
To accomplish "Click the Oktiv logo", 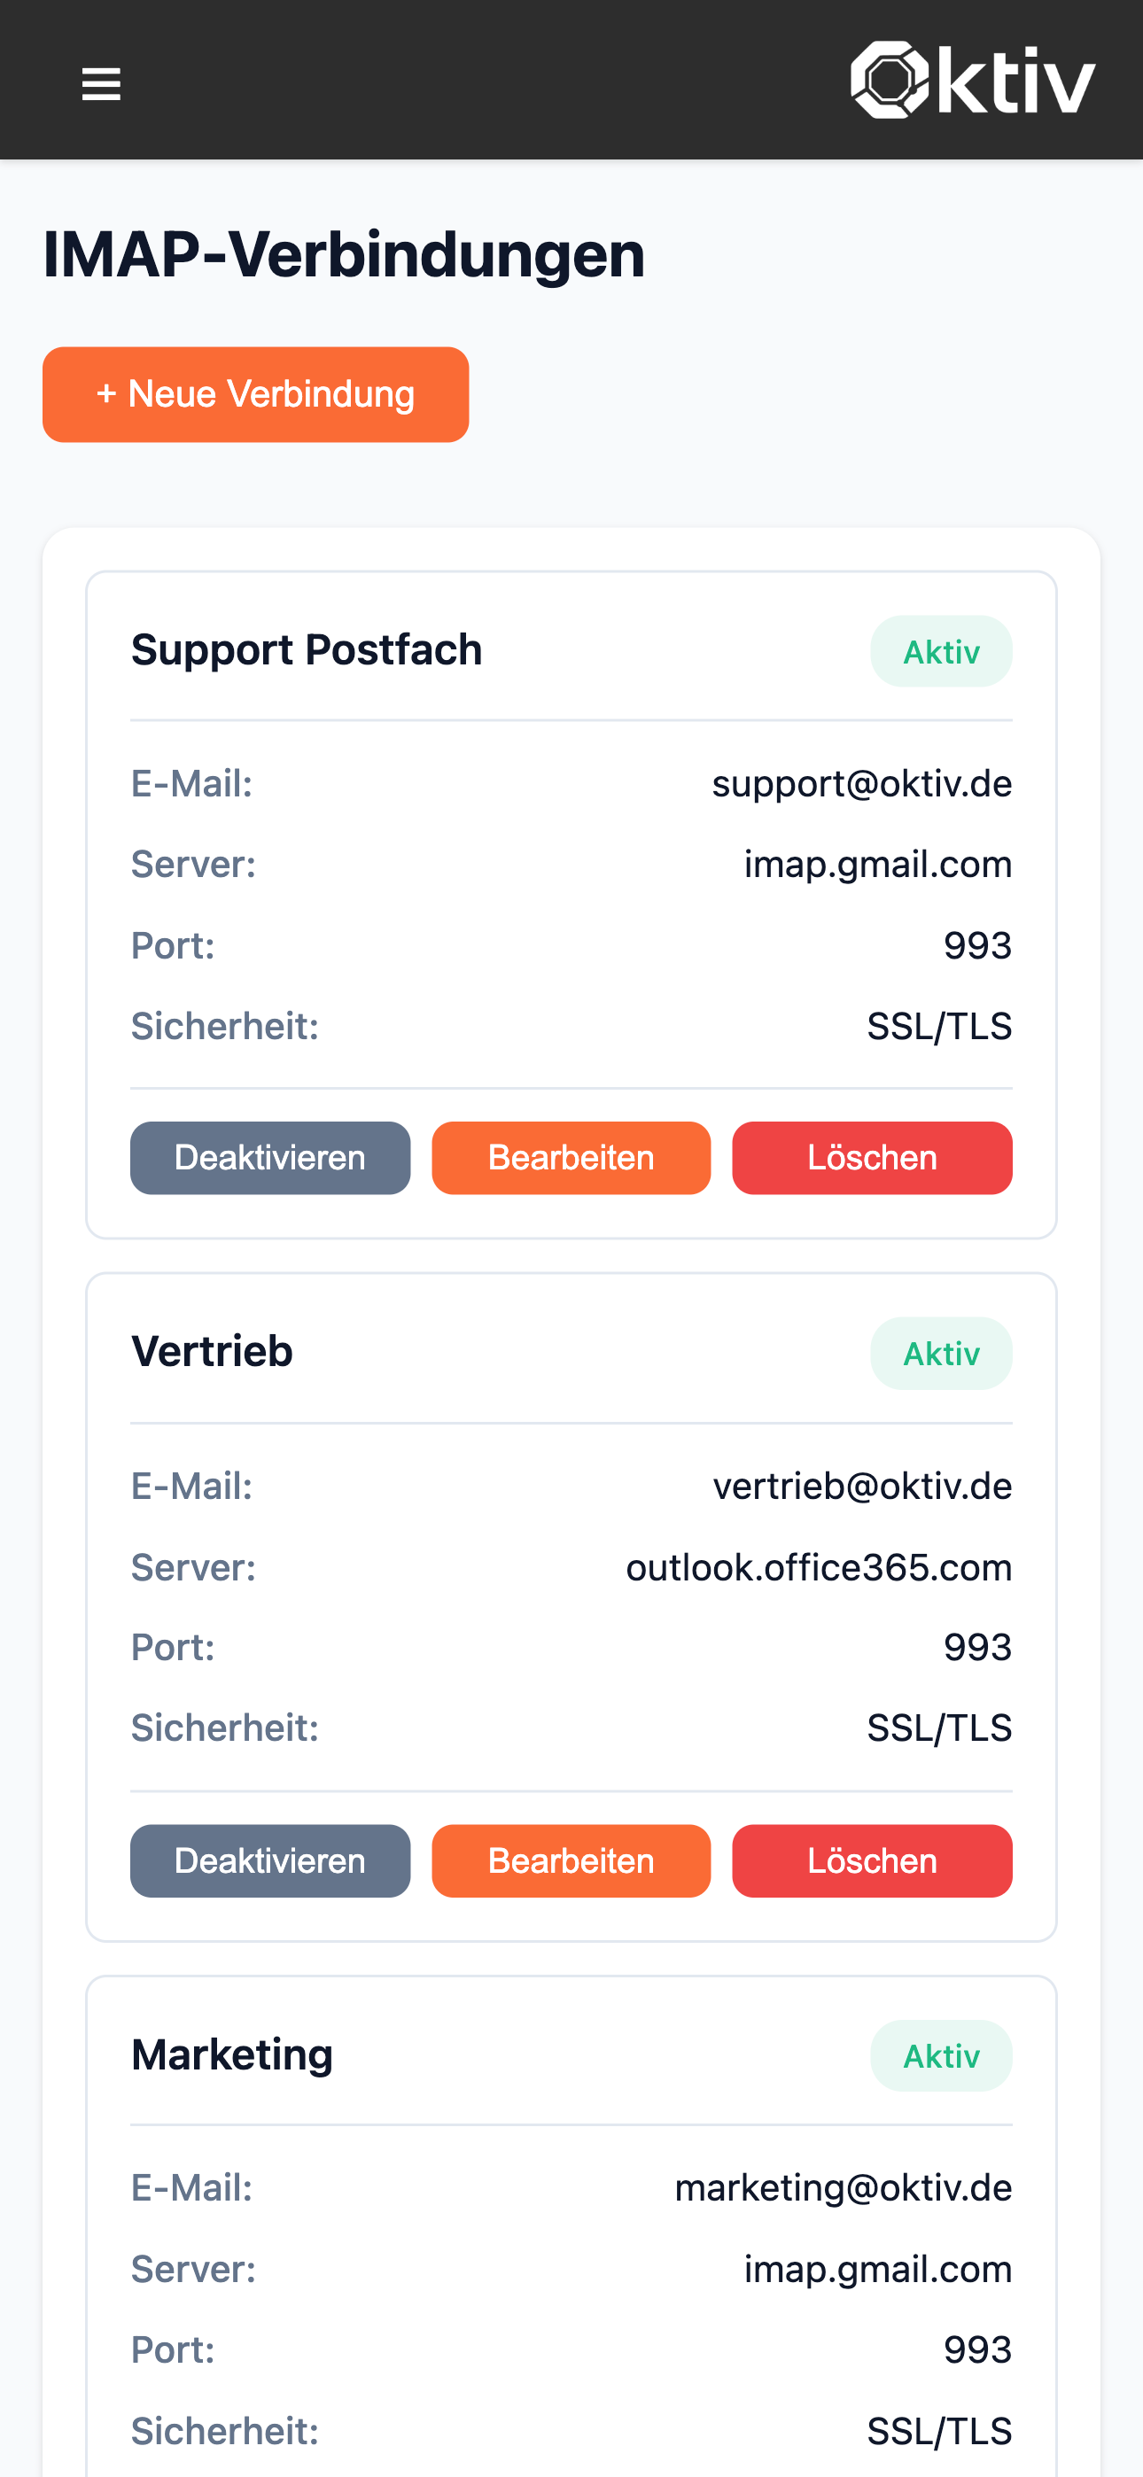I will [x=972, y=80].
